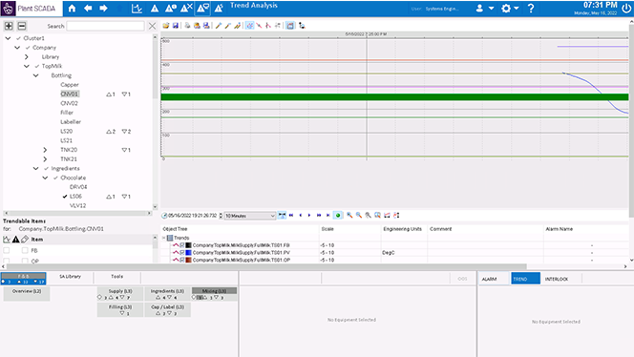Open the time span 10 Minutes dropdown
634x357 pixels.
(x=250, y=216)
